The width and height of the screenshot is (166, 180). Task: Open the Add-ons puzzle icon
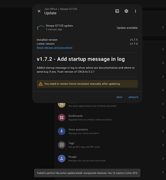(x=62, y=105)
